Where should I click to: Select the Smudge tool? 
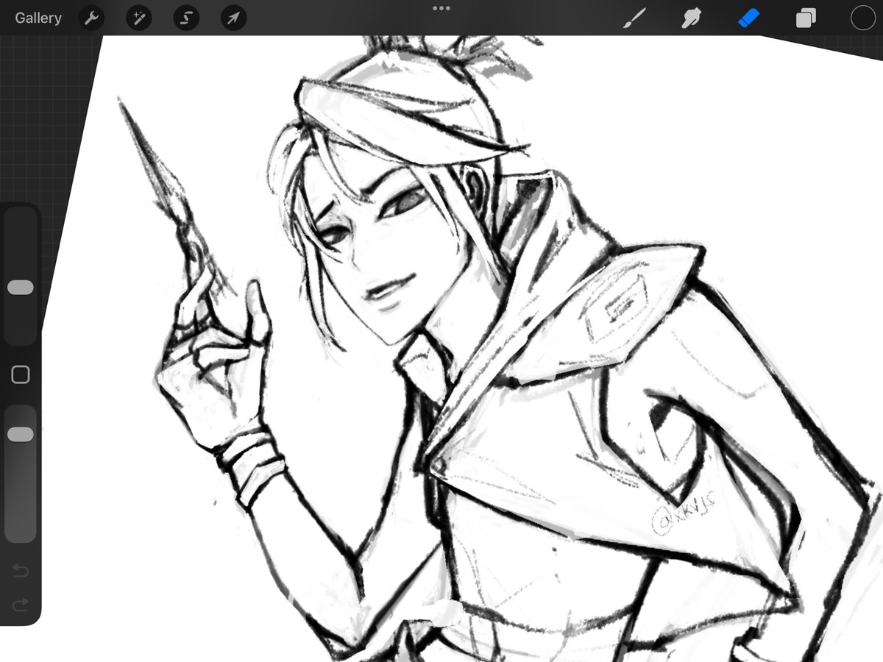coord(690,18)
